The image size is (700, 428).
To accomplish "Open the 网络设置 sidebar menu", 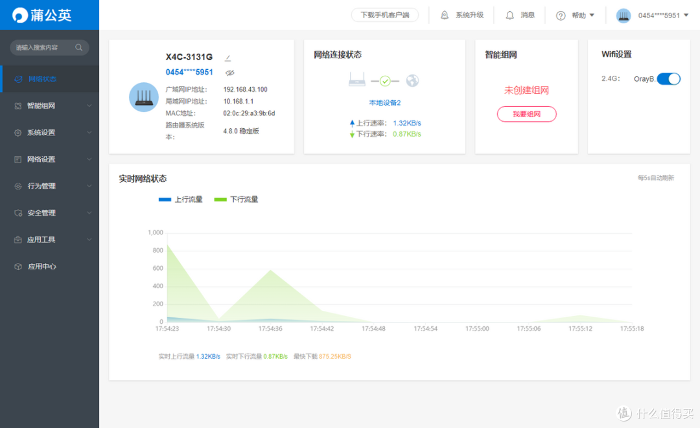I will point(49,159).
